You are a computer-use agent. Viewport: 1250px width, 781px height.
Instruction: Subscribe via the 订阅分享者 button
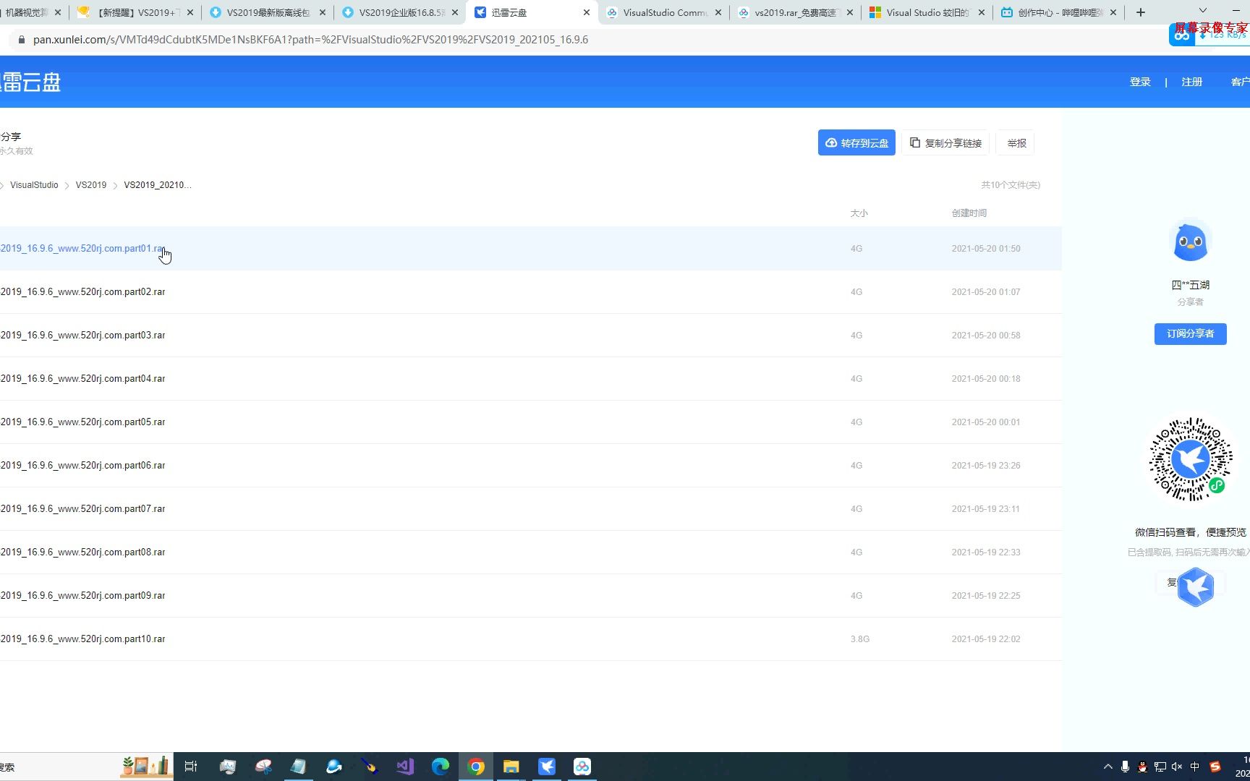coord(1190,333)
